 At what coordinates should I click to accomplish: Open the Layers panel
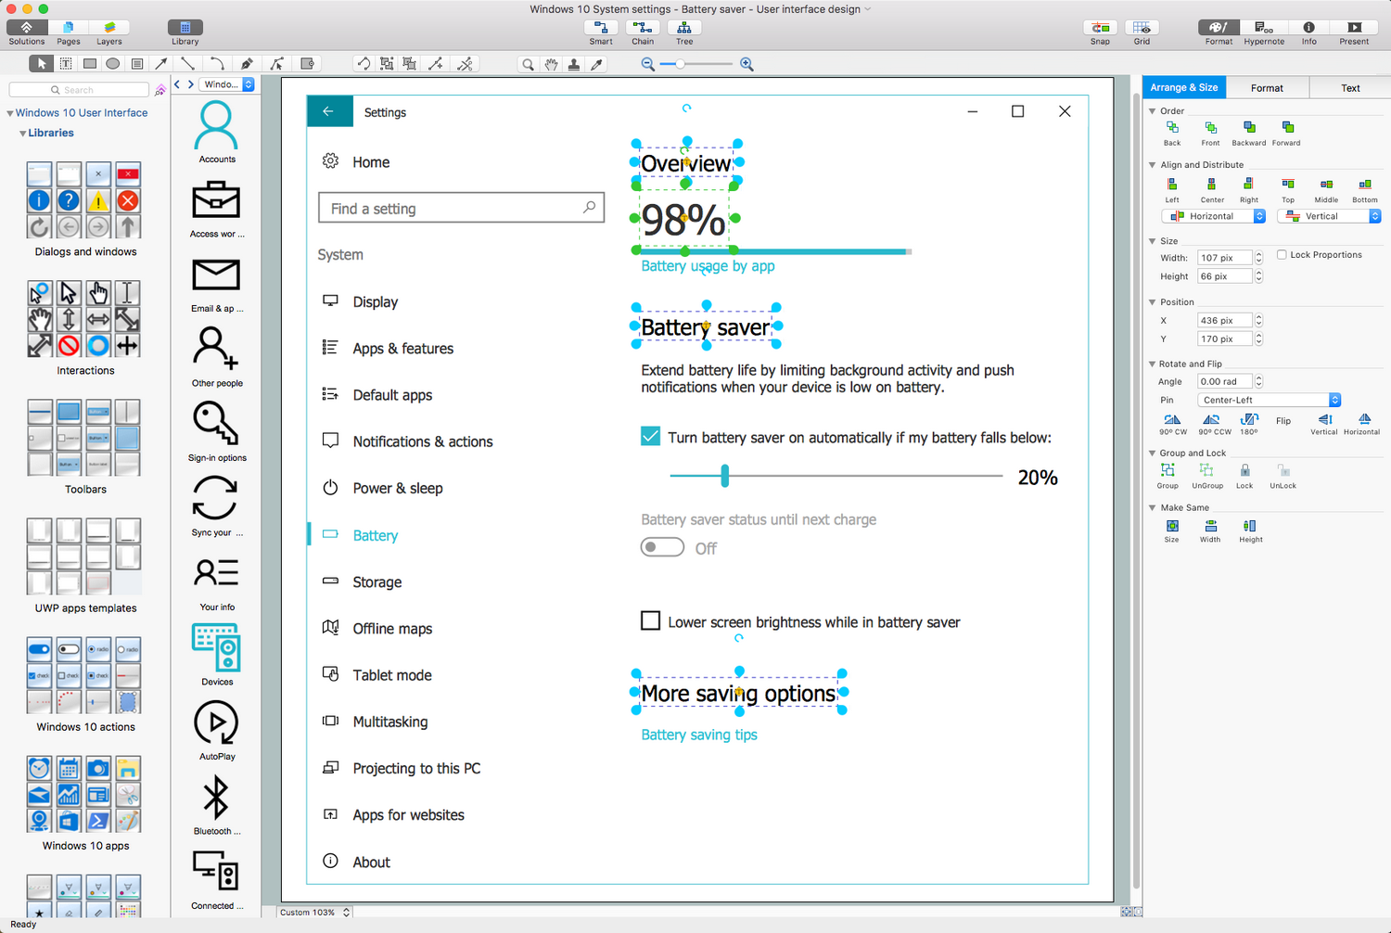[109, 32]
